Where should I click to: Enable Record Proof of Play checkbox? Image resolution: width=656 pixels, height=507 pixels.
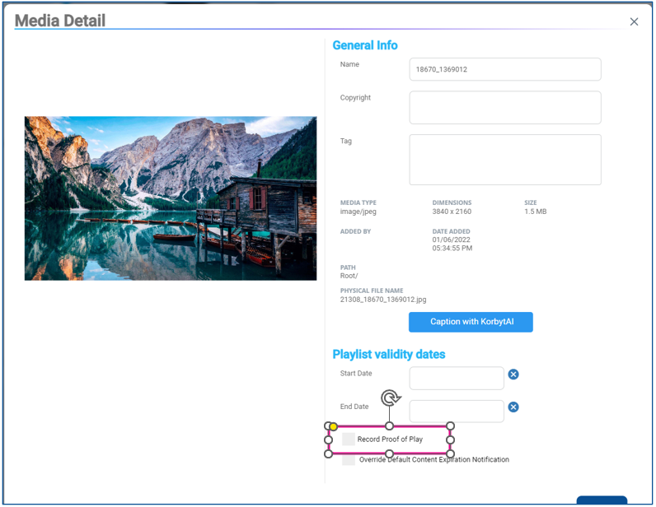click(x=349, y=439)
